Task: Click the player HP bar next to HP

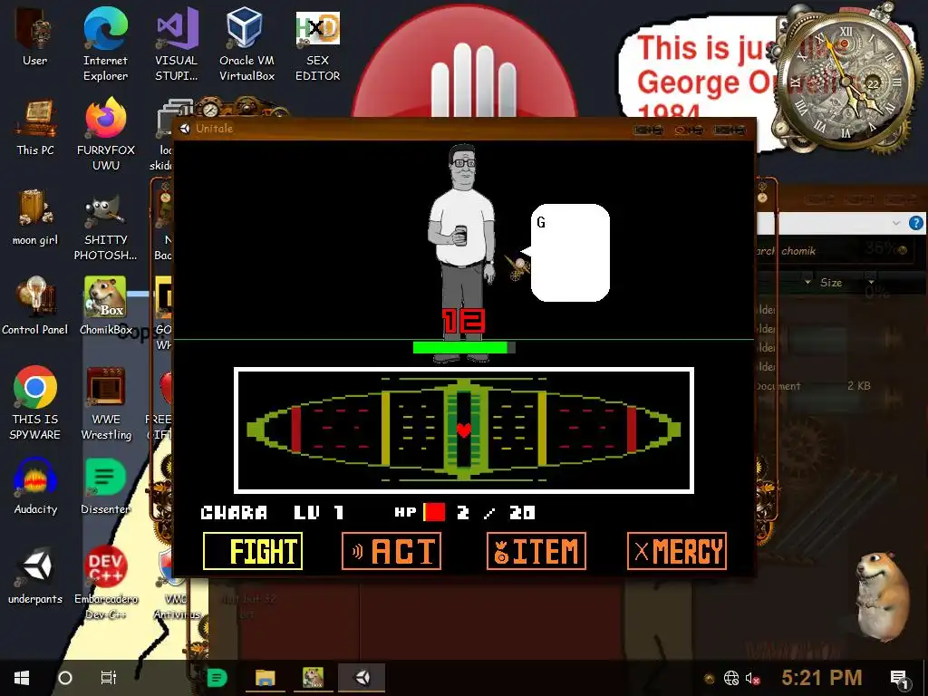Action: (434, 512)
